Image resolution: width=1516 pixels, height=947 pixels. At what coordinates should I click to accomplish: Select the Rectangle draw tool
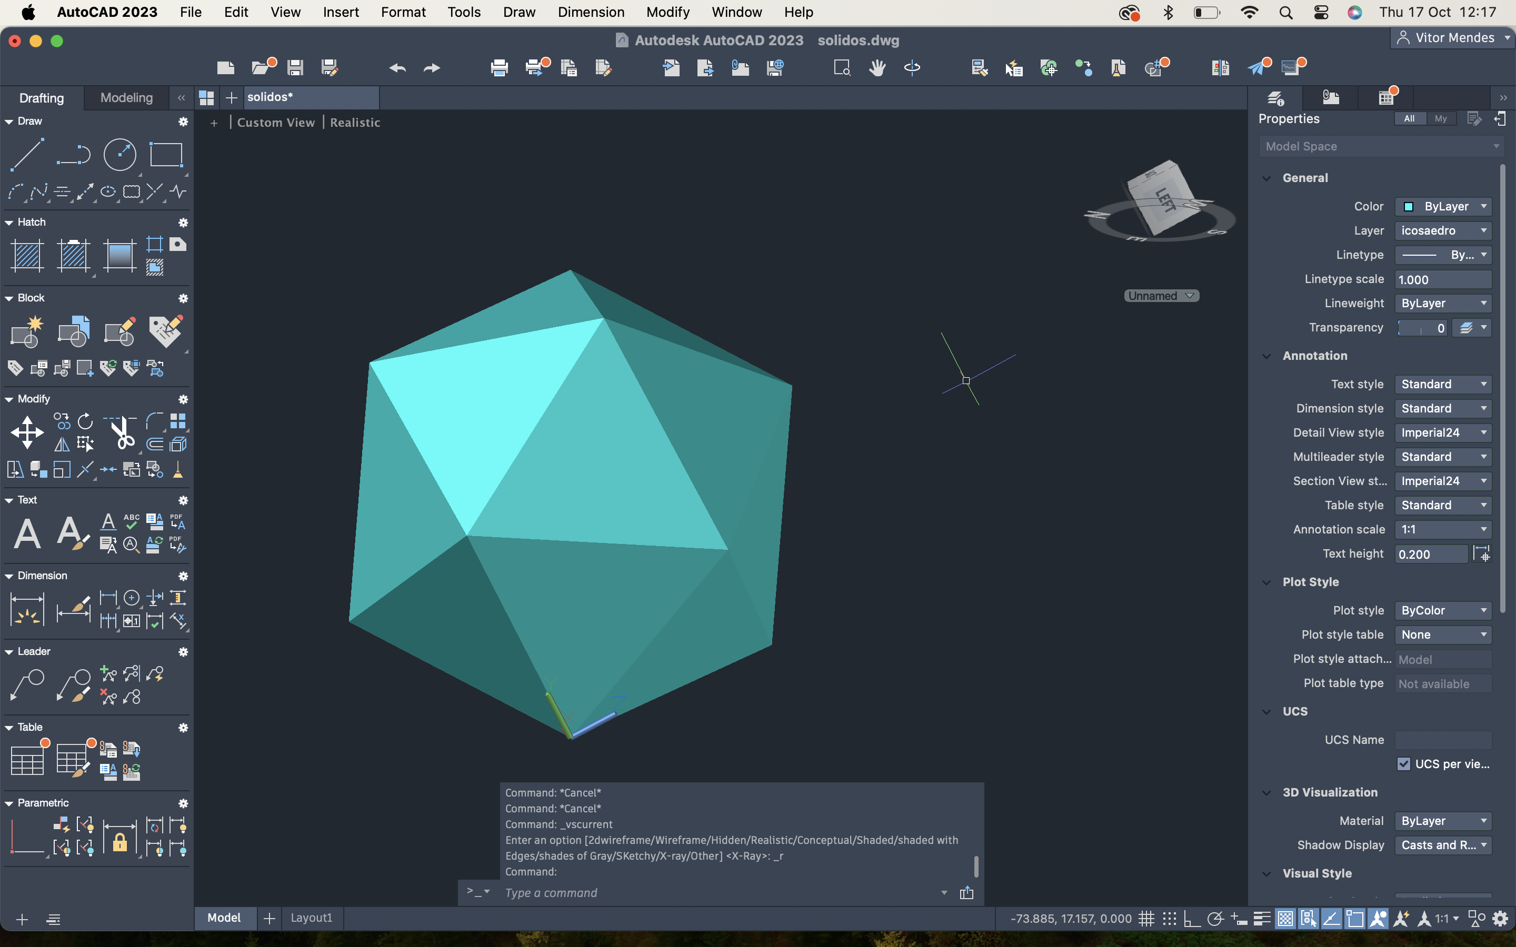(166, 154)
